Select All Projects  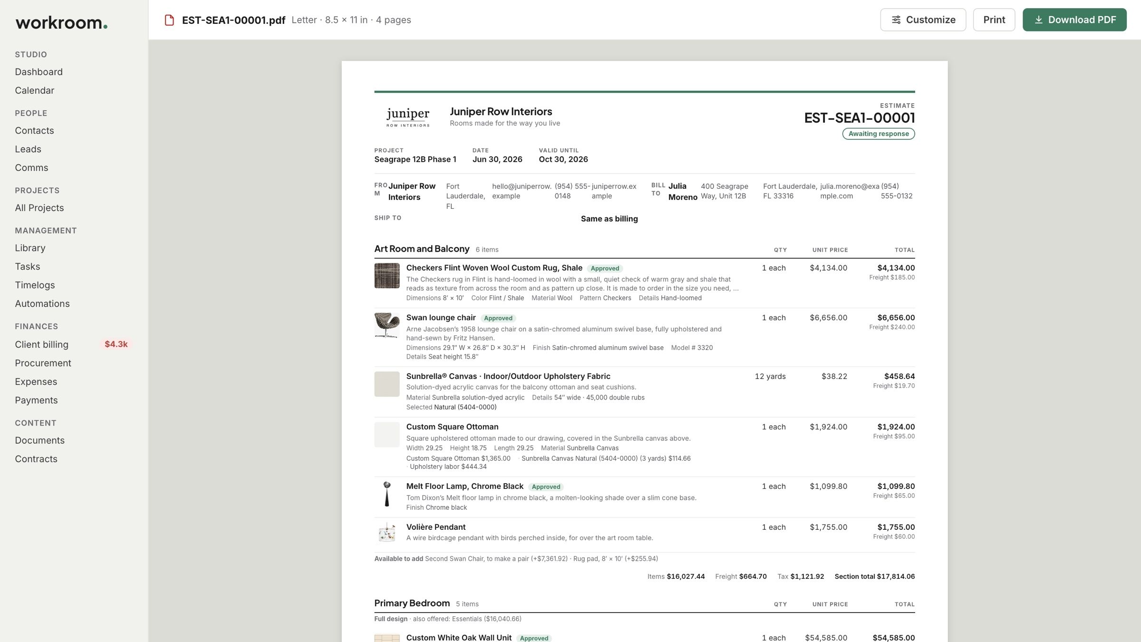tap(39, 208)
